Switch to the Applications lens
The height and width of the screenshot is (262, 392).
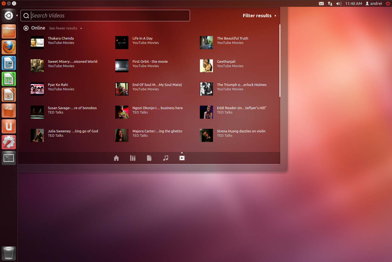tap(133, 158)
